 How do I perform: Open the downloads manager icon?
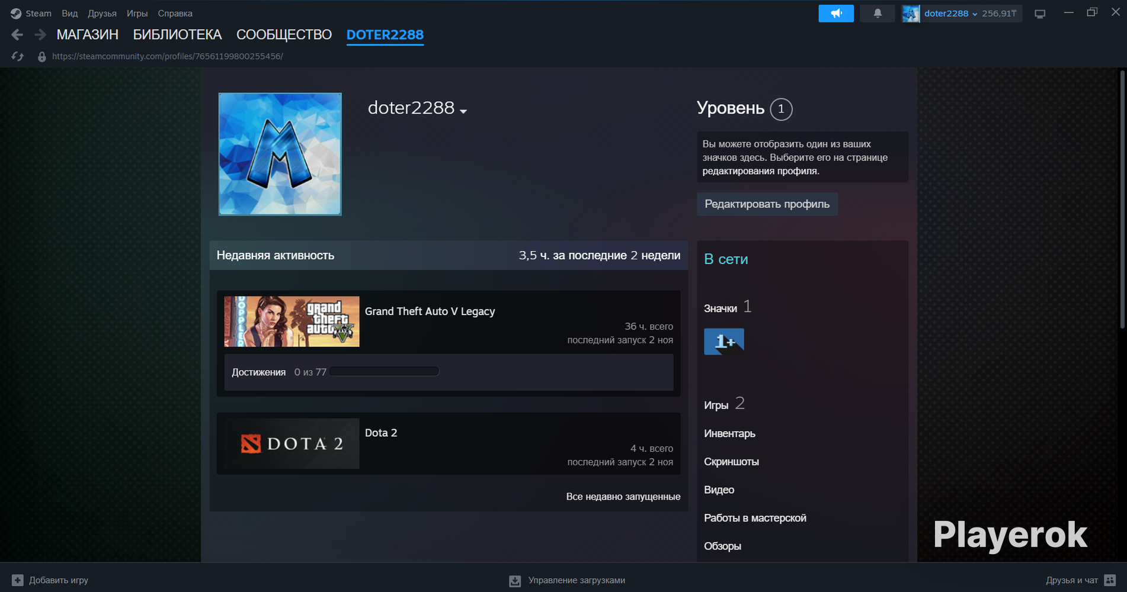(515, 581)
